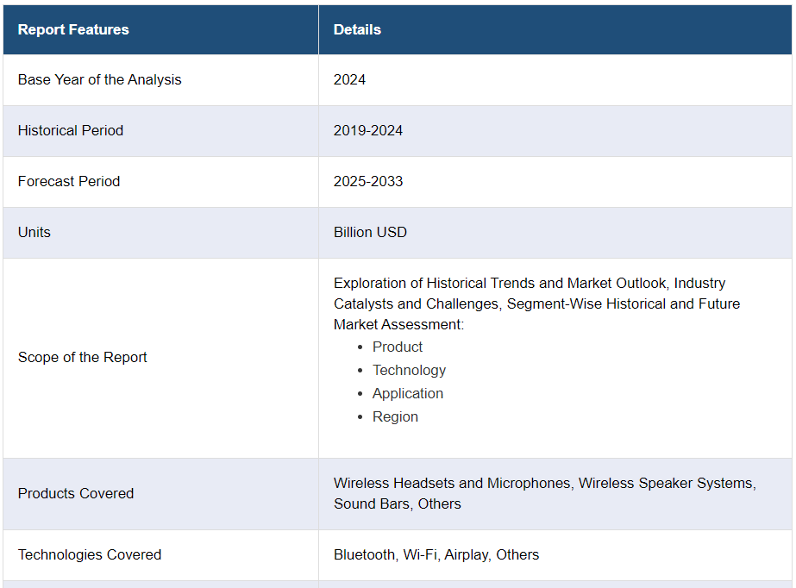796x588 pixels.
Task: Select the '2024' base year value
Action: (349, 79)
